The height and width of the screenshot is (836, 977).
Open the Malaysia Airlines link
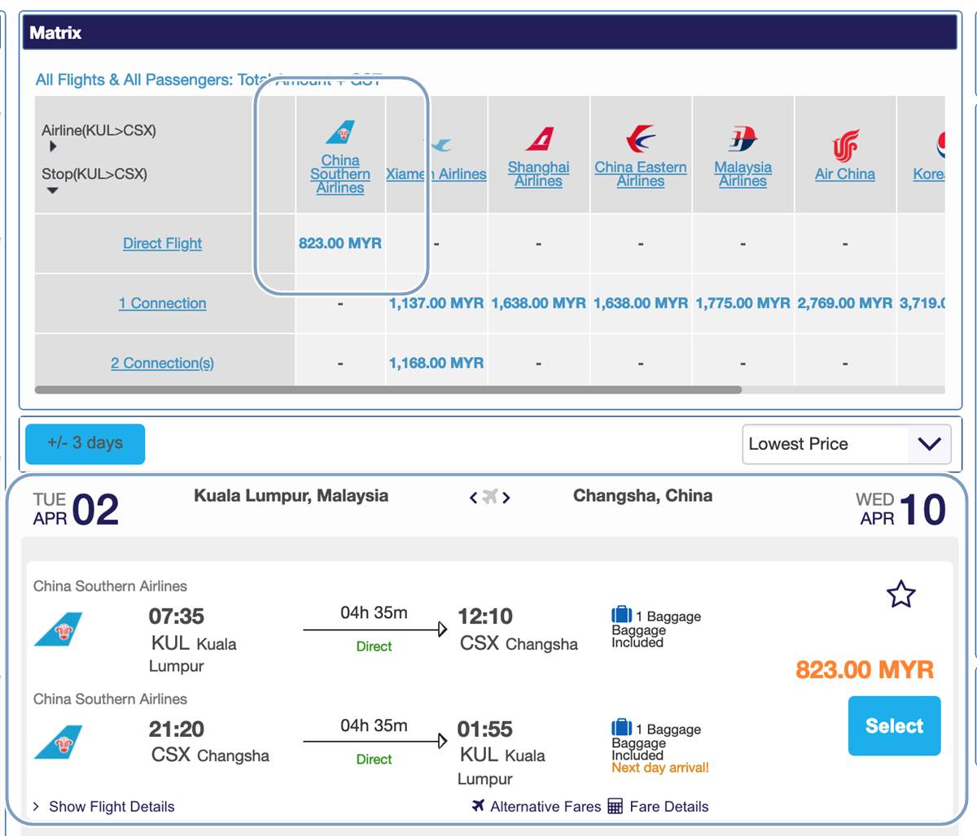click(x=743, y=174)
